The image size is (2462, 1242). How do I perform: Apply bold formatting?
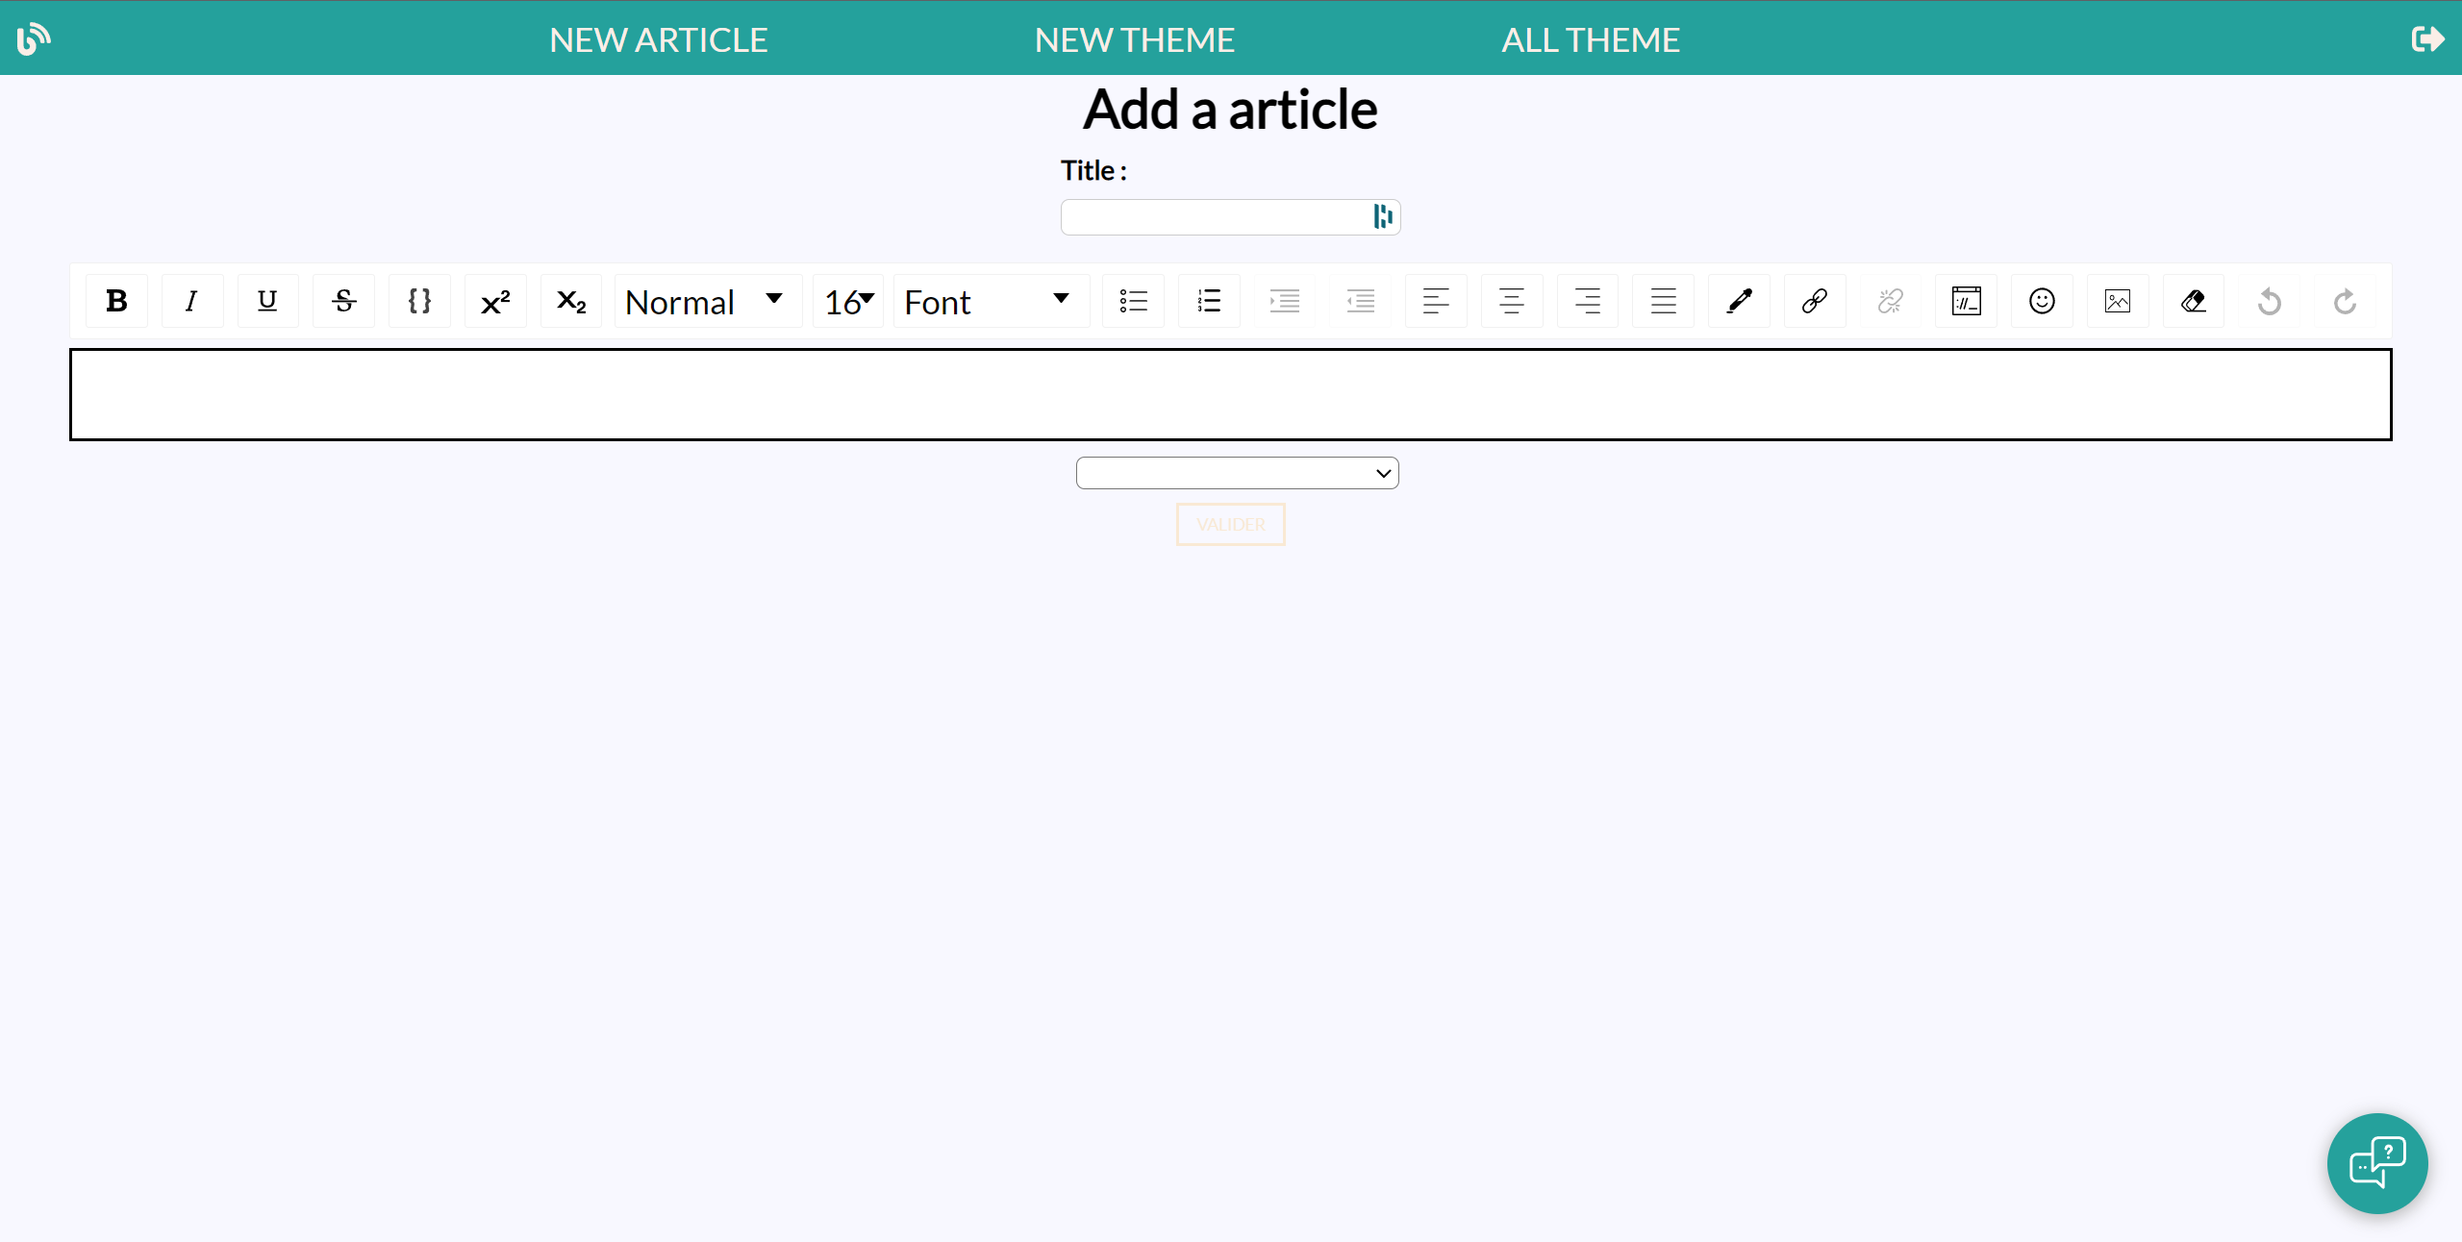point(115,301)
